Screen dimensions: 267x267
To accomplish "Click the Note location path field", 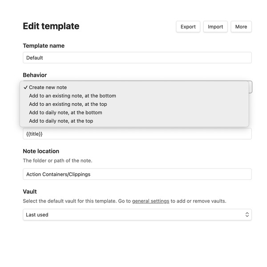I will tap(137, 174).
